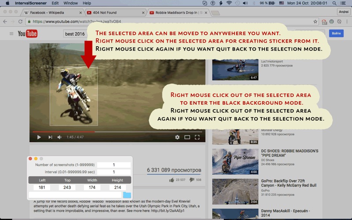The image size is (352, 220).
Task: Open the DC Shoes channel link
Action: click(x=268, y=160)
